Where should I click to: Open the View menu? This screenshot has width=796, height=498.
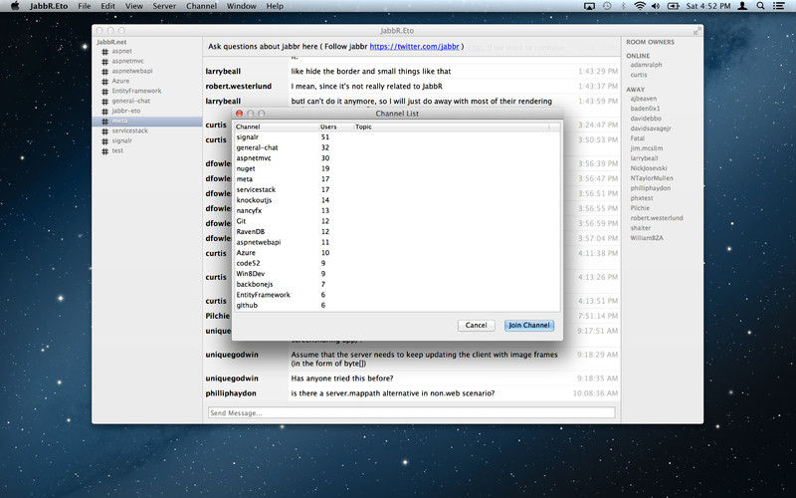[x=134, y=6]
